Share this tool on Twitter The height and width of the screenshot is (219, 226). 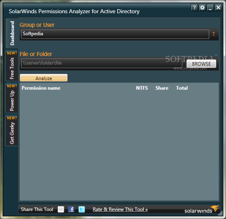82,209
